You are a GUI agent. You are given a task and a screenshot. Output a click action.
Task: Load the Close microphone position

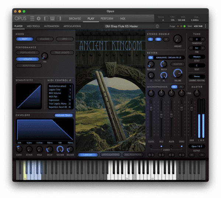point(151,146)
